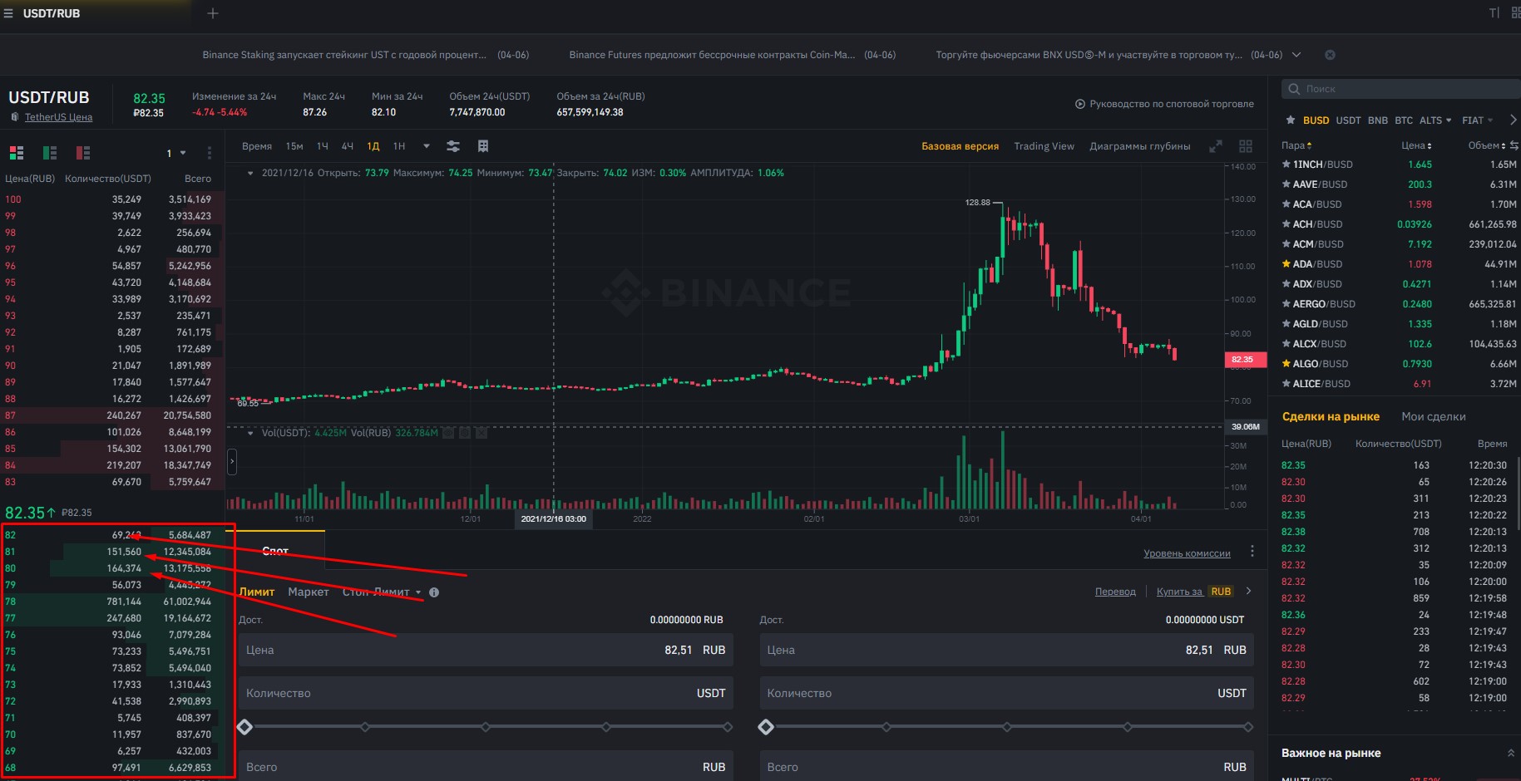Viewport: 1521px width, 781px height.
Task: Show the combined buy and sell order book view
Action: pos(17,153)
